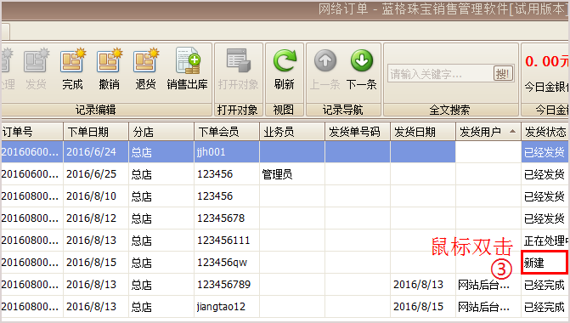The image size is (570, 323).
Task: Open 销售出库 sales outbound icon
Action: coord(187,69)
